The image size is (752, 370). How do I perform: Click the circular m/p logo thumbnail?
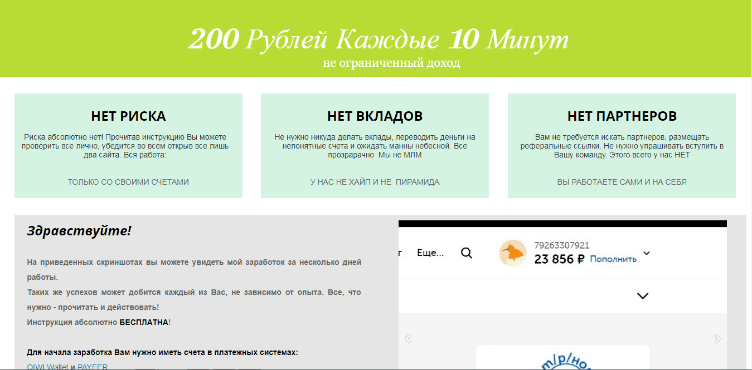[562, 364]
